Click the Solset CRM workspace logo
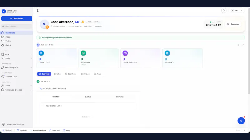The image size is (250, 140). click(4, 12)
